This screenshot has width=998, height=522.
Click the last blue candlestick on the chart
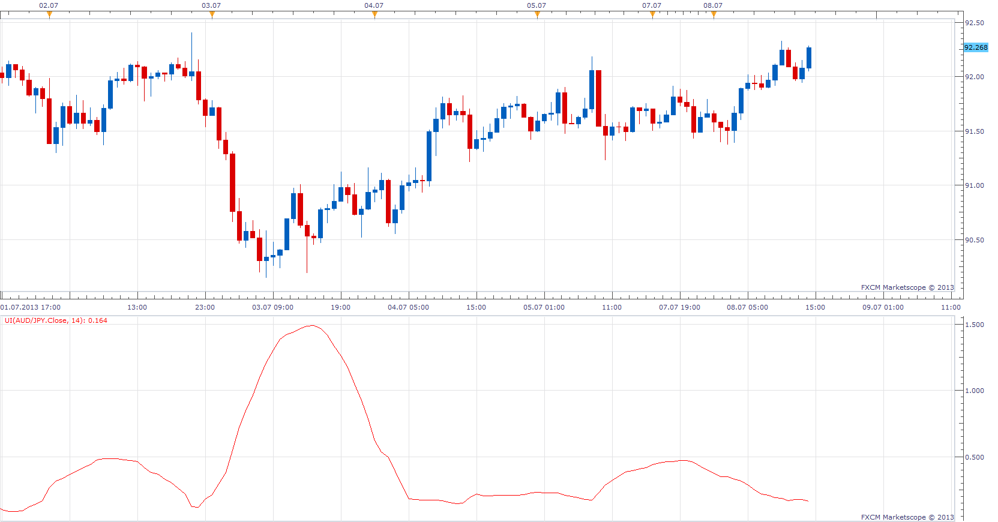(809, 58)
